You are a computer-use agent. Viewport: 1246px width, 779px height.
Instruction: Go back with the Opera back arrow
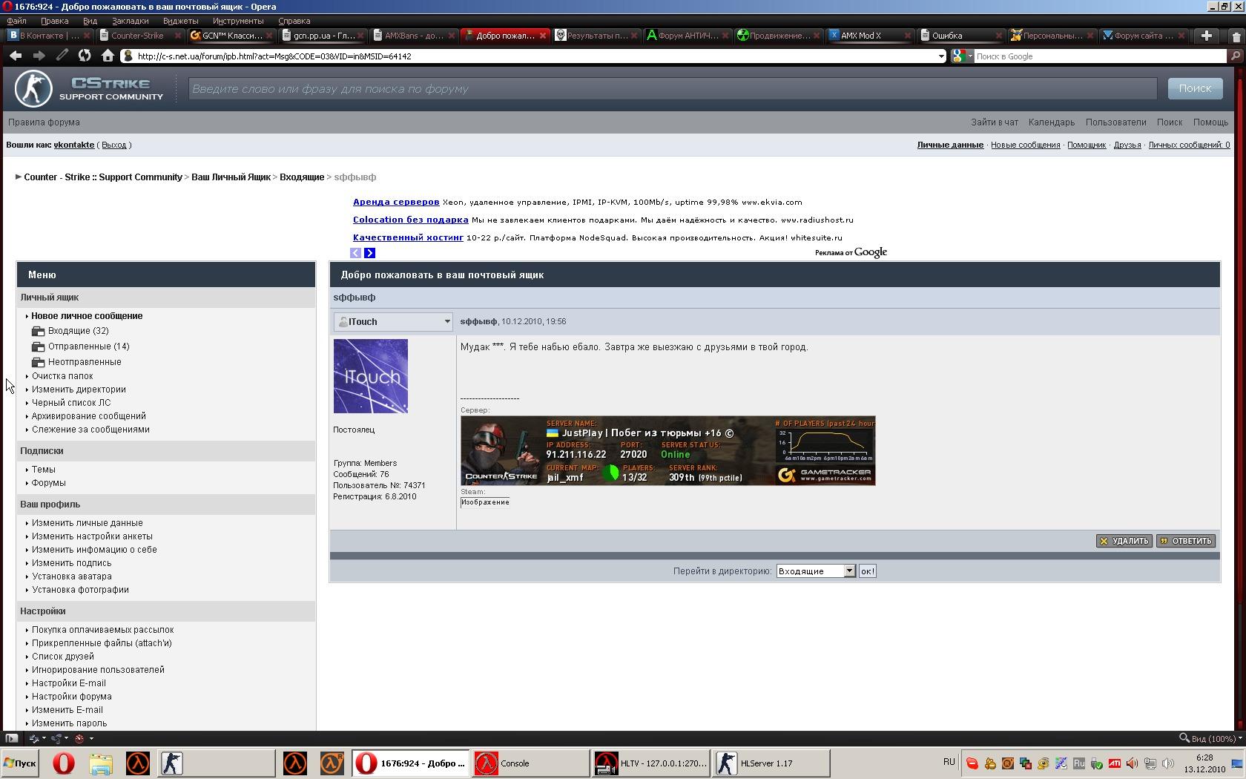pyautogui.click(x=16, y=56)
